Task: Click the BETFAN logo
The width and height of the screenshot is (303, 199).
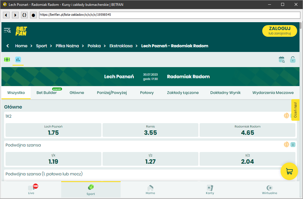Action: click(x=21, y=31)
